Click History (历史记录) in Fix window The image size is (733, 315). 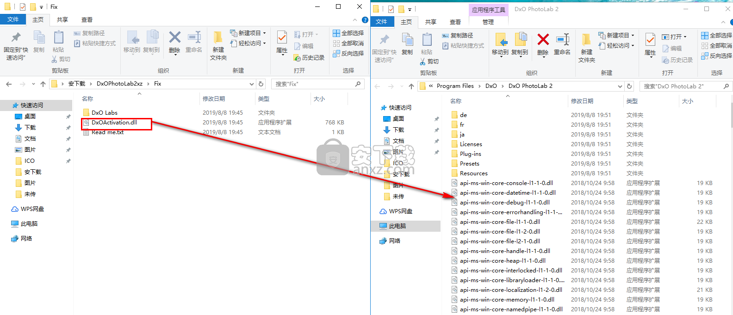[309, 58]
